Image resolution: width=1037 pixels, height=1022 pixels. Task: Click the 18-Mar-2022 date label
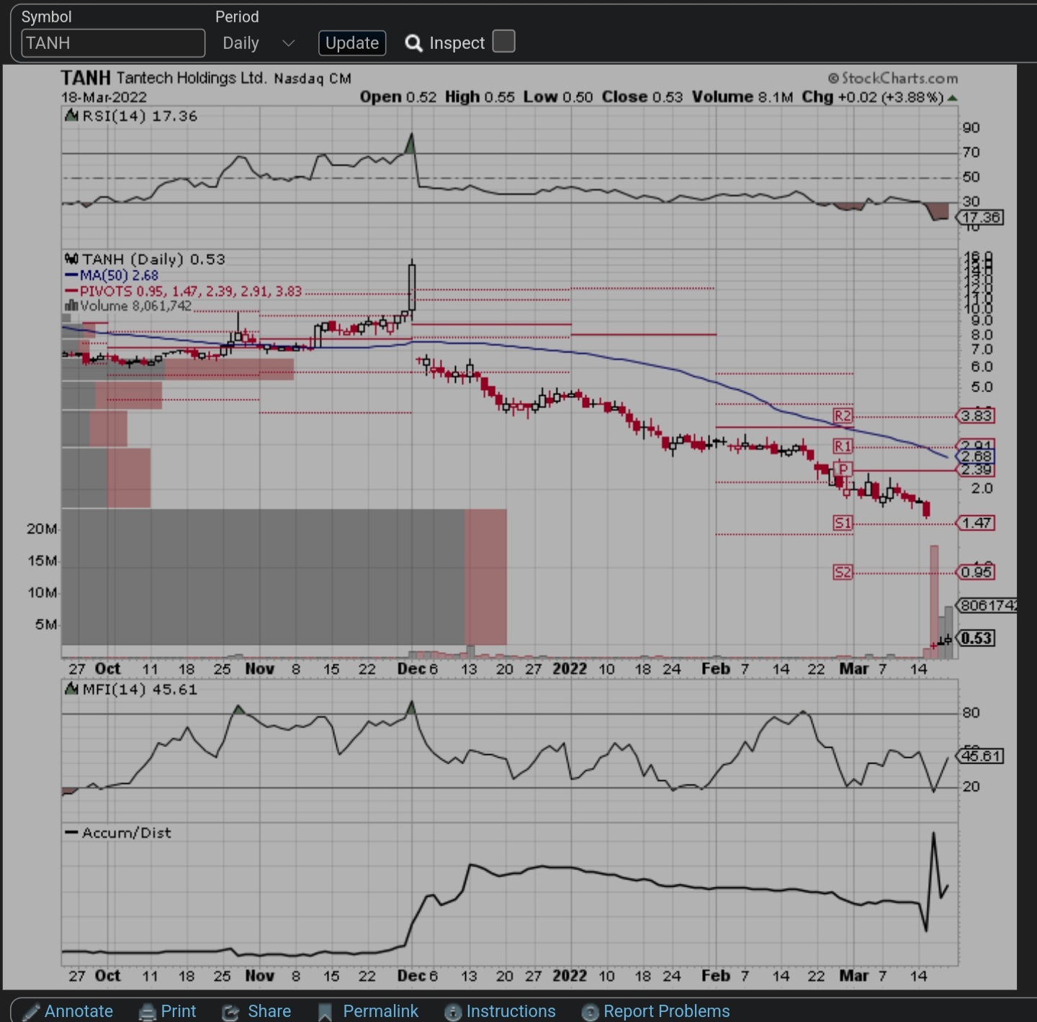[104, 97]
